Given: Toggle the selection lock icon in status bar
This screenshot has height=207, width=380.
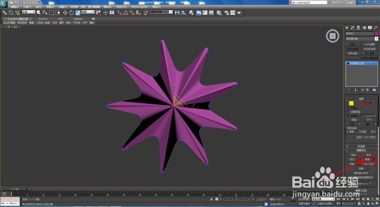Looking at the screenshot, I should 211,199.
